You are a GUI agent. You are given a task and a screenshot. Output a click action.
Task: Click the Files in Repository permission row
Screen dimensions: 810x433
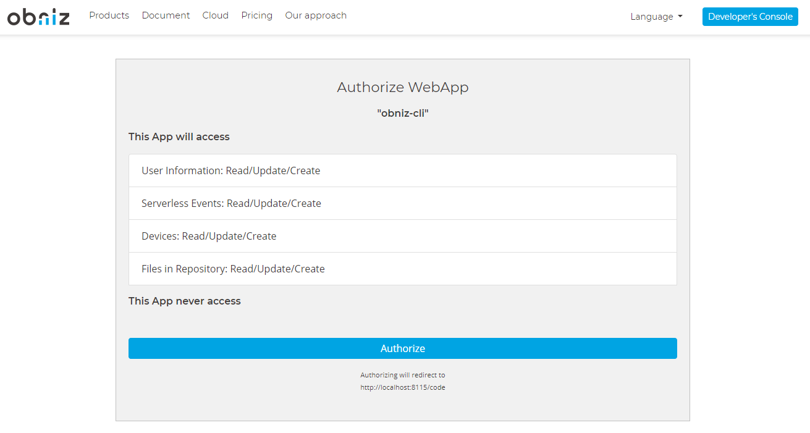pyautogui.click(x=402, y=269)
